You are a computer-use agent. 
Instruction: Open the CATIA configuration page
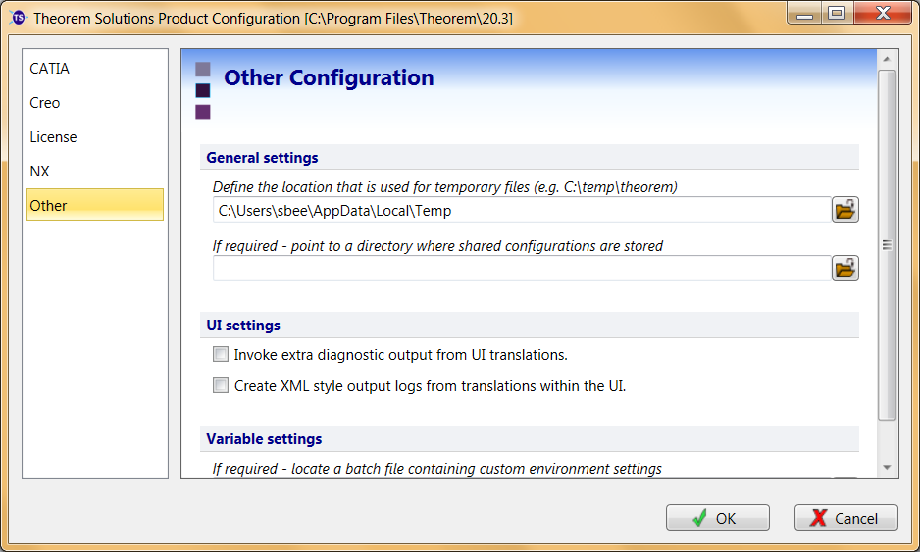tap(95, 68)
